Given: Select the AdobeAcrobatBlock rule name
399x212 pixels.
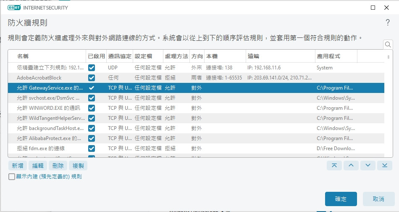Looking at the screenshot, I should [39, 78].
